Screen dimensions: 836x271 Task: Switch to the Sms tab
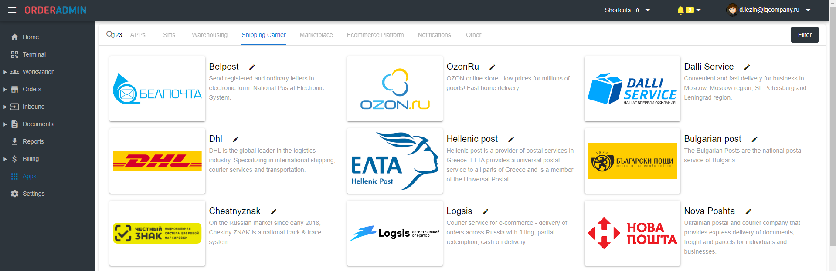point(169,35)
